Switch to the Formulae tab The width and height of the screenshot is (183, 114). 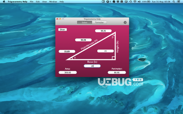[99, 22]
